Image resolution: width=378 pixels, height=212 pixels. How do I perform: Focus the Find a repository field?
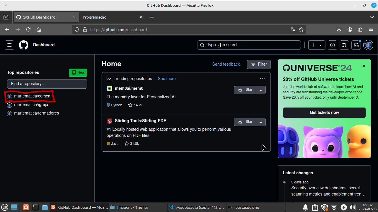tap(47, 84)
